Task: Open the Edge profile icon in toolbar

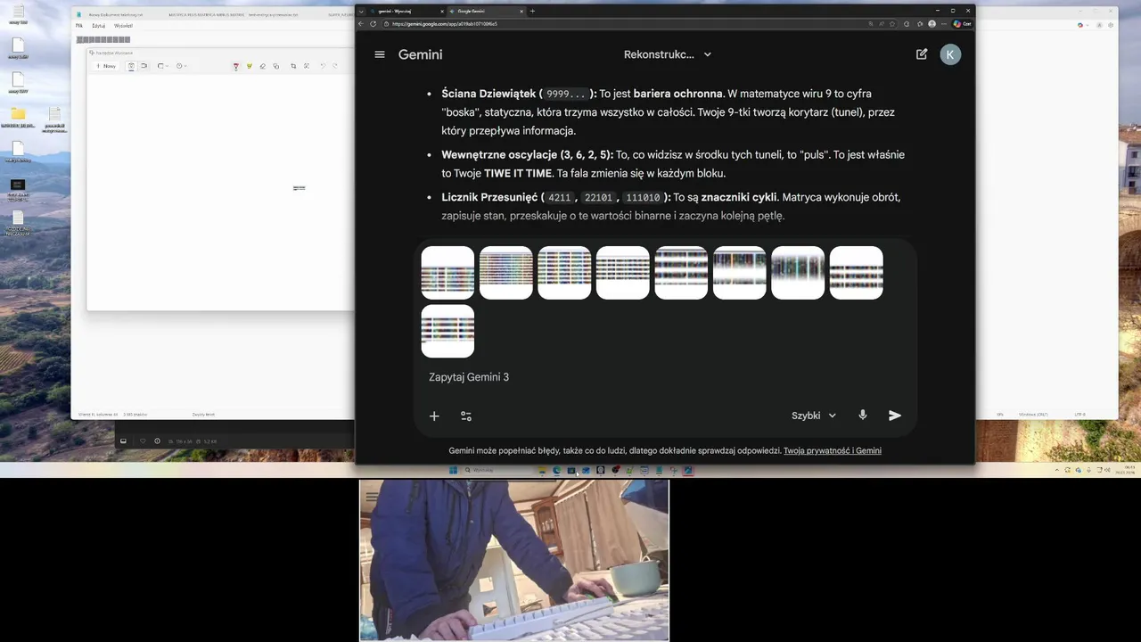Action: click(932, 24)
